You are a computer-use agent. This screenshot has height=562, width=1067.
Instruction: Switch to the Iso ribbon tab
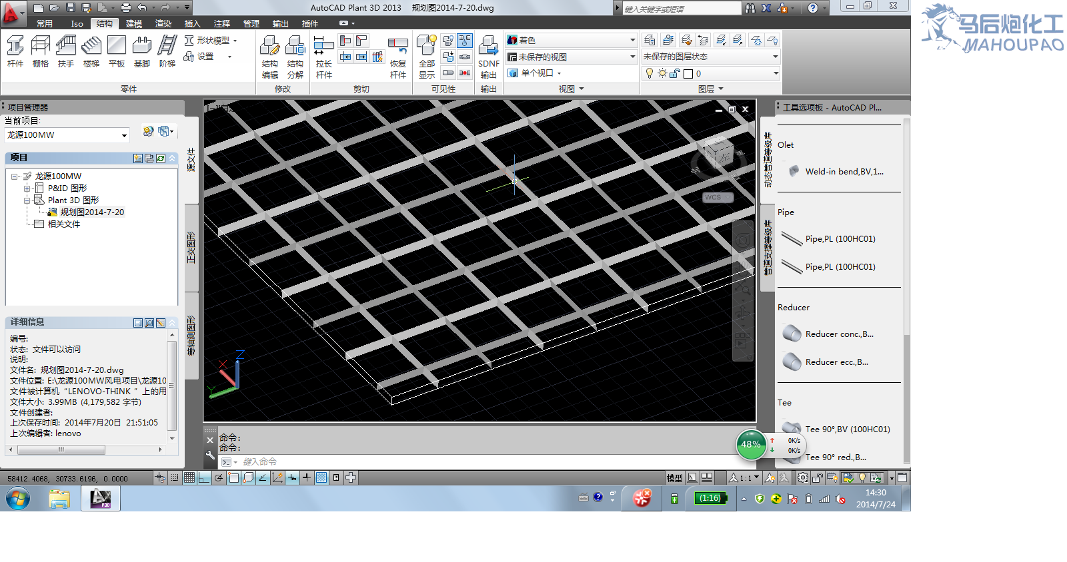tap(77, 23)
